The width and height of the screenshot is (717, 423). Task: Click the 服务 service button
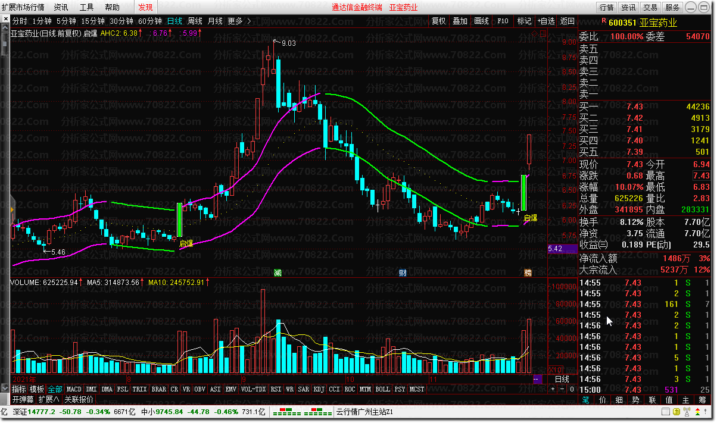tap(672, 7)
